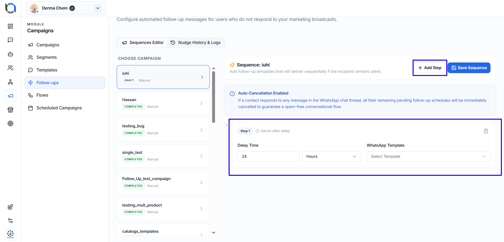Image resolution: width=504 pixels, height=242 pixels.
Task: Switch to the Sequences Editor tab
Action: (x=143, y=43)
